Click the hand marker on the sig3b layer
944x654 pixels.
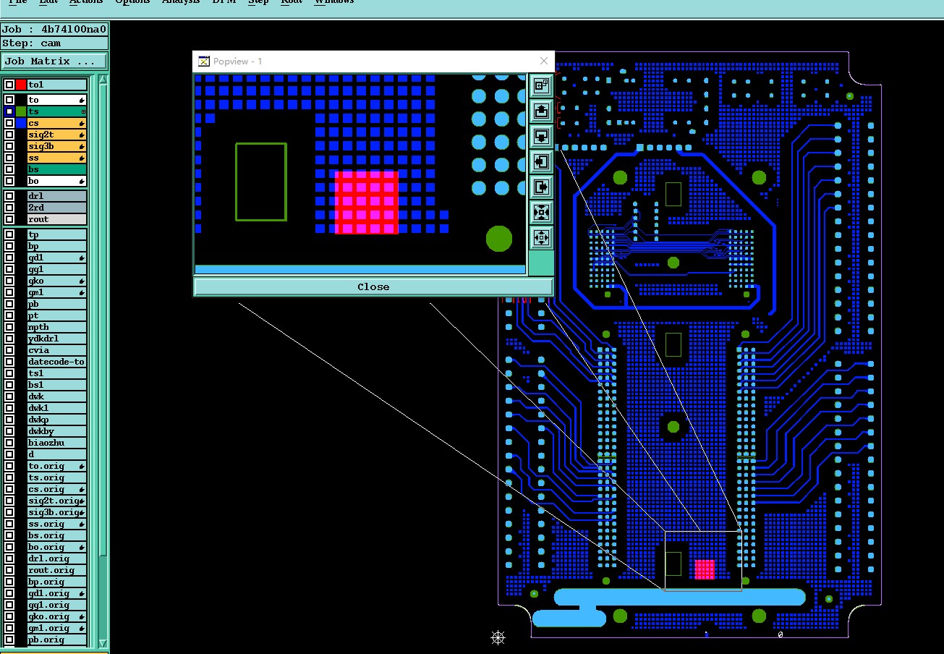tap(82, 146)
